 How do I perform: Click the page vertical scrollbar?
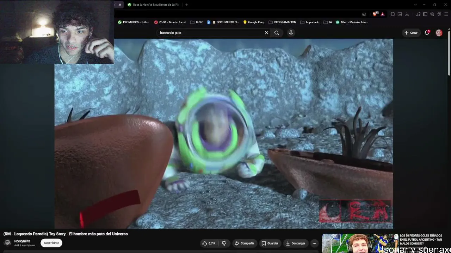coord(449,53)
